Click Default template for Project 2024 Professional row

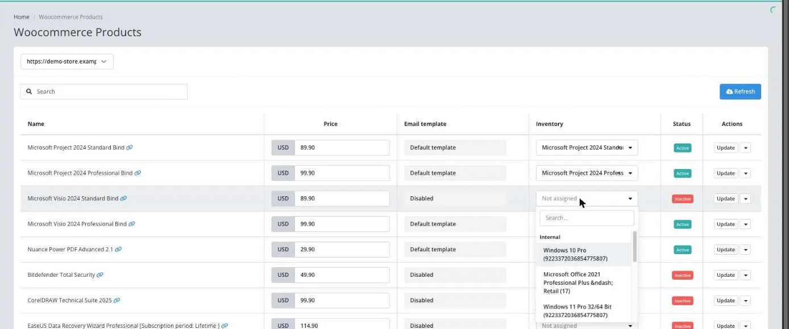click(455, 173)
